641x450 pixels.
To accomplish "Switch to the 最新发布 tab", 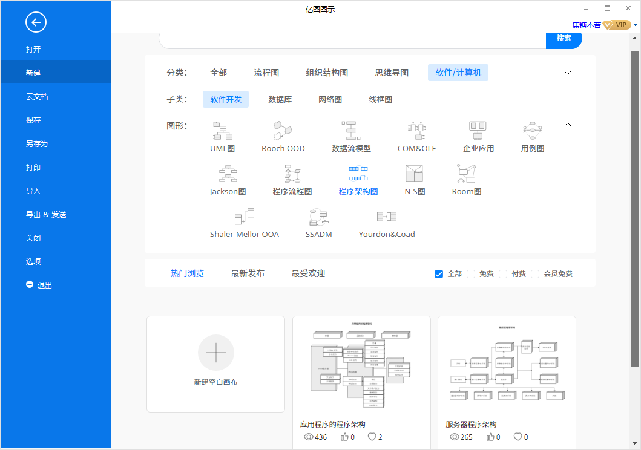I will point(248,273).
